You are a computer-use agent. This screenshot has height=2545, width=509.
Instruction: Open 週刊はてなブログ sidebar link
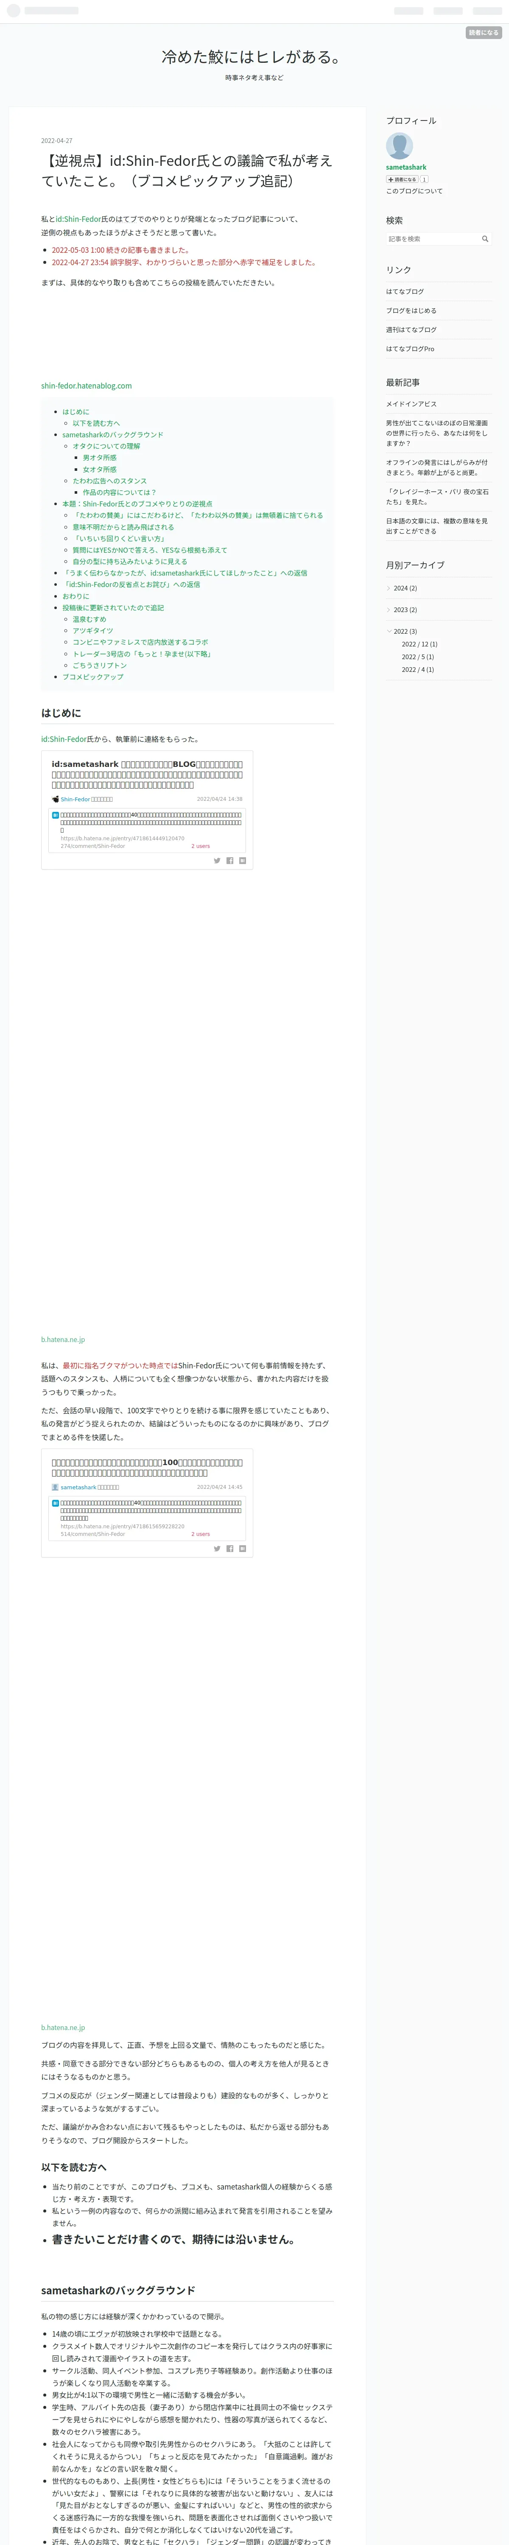tap(411, 329)
